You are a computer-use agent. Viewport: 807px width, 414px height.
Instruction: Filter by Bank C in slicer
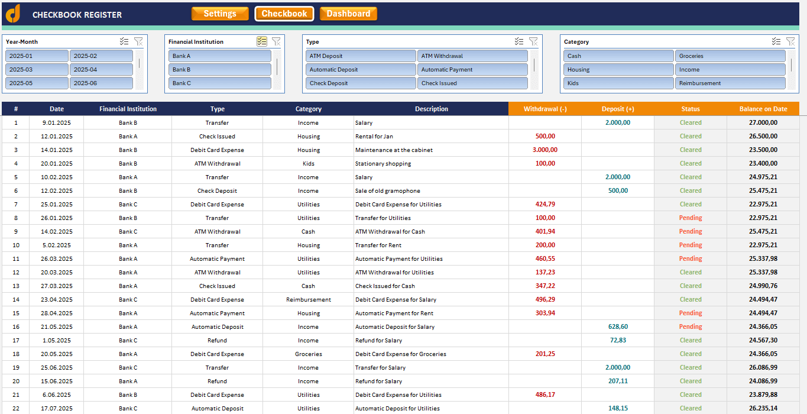(x=220, y=83)
